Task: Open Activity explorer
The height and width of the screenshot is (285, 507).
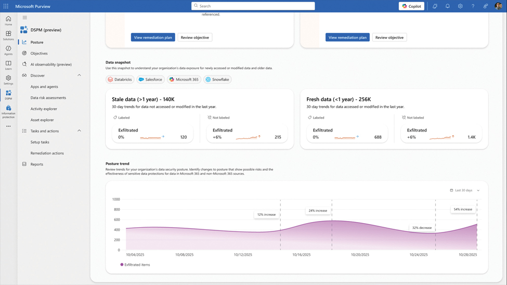Action: [44, 109]
